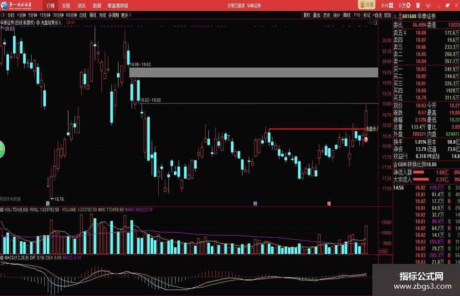Select the 15分钟 period
The height and width of the screenshot is (296, 460).
click(x=45, y=15)
